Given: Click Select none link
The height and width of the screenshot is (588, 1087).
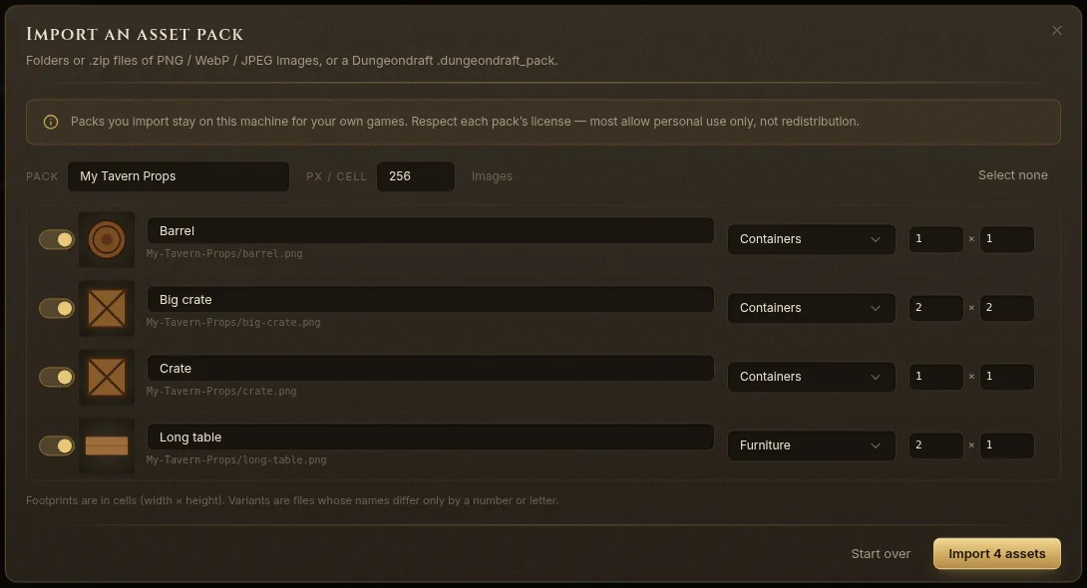Looking at the screenshot, I should pos(1013,175).
